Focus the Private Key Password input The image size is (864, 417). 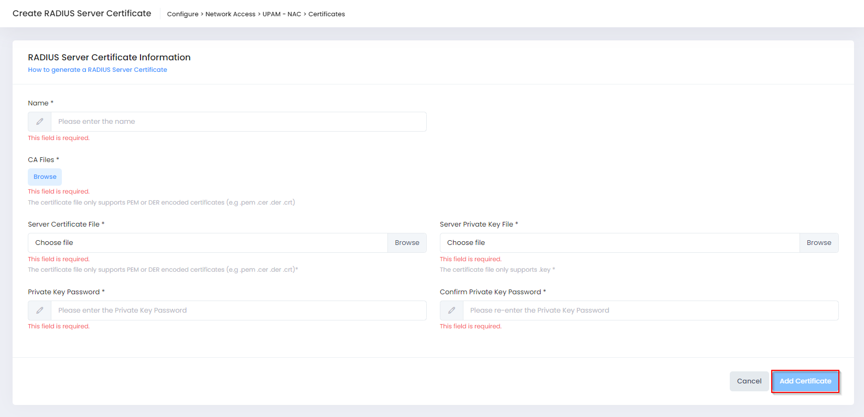tap(239, 311)
